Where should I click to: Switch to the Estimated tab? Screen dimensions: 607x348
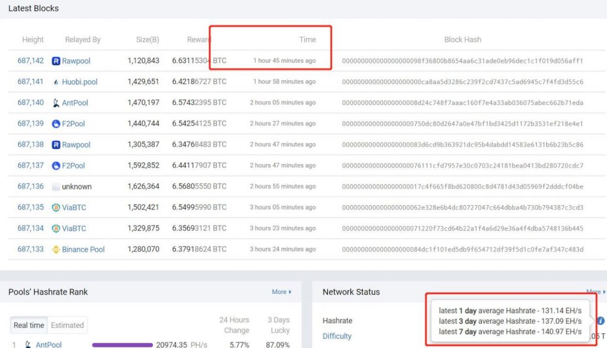[67, 325]
